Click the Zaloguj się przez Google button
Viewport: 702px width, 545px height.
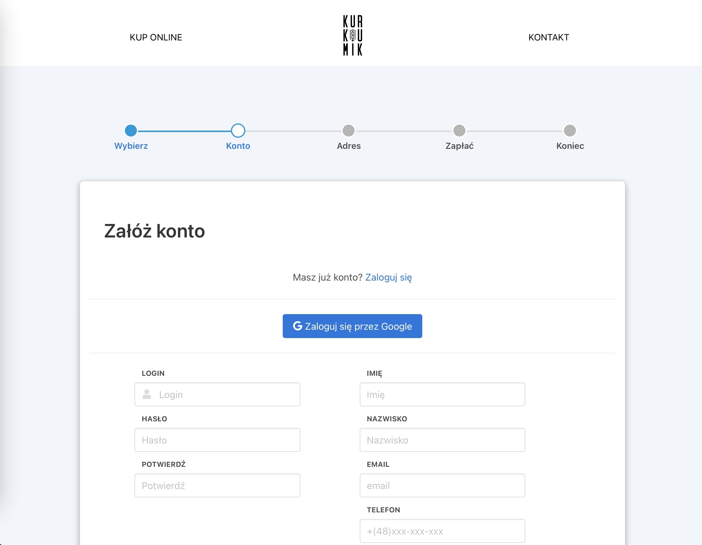tap(352, 326)
